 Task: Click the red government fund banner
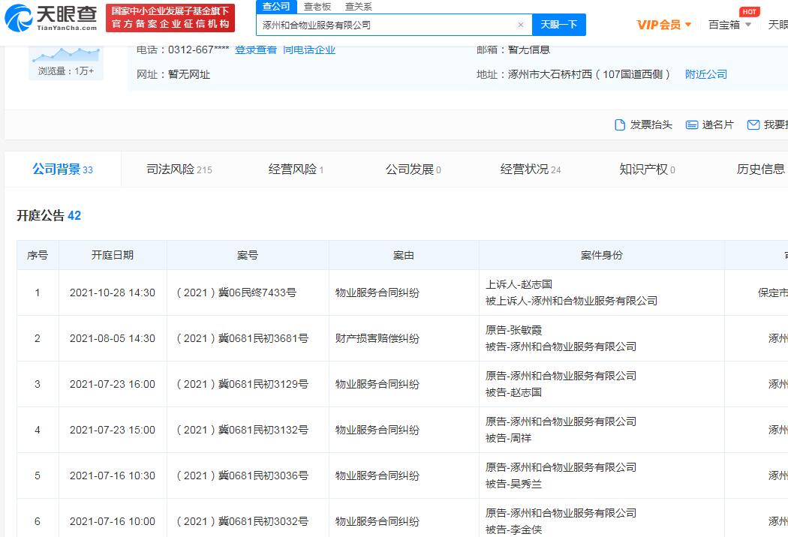point(170,18)
